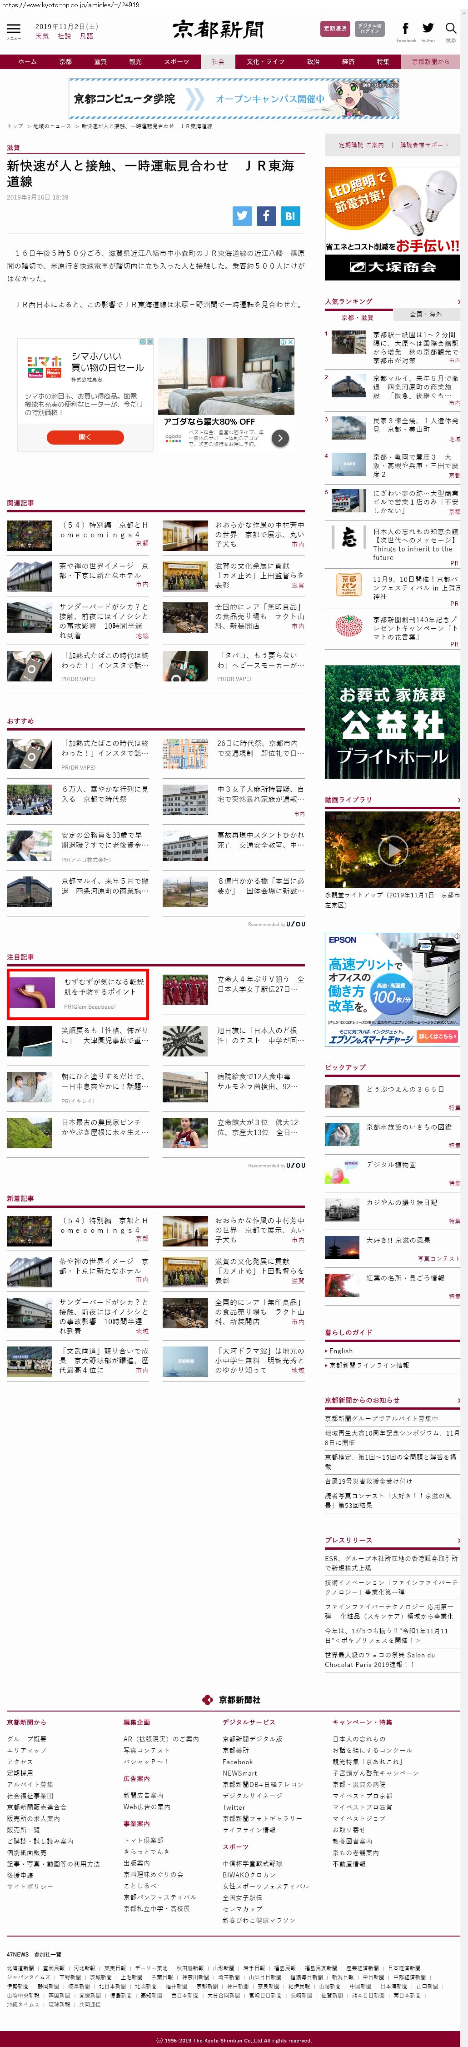This screenshot has width=468, height=2047.
Task: Open the hamburger menu icon
Action: click(x=14, y=30)
